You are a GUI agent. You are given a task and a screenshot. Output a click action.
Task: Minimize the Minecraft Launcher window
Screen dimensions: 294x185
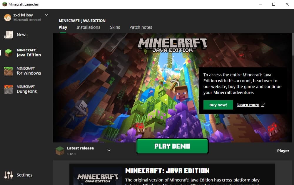point(260,4)
